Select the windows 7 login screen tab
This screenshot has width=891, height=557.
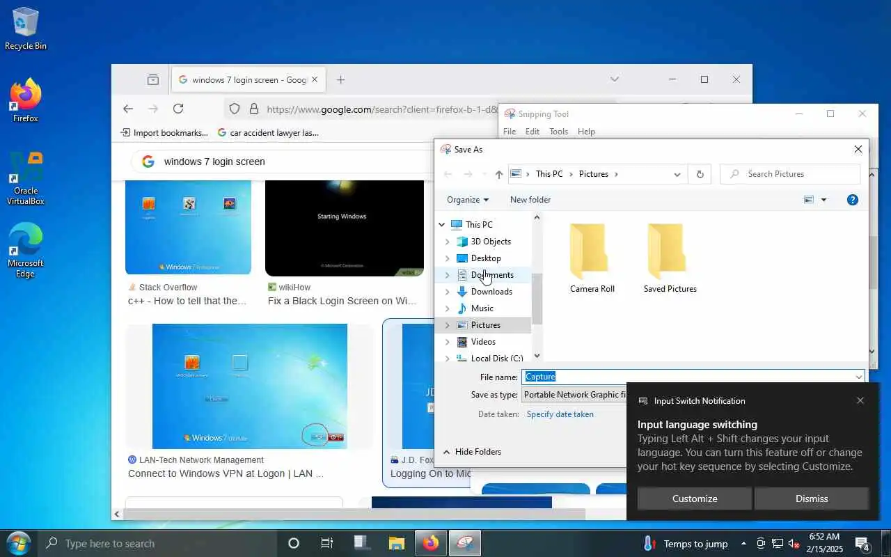pyautogui.click(x=247, y=79)
